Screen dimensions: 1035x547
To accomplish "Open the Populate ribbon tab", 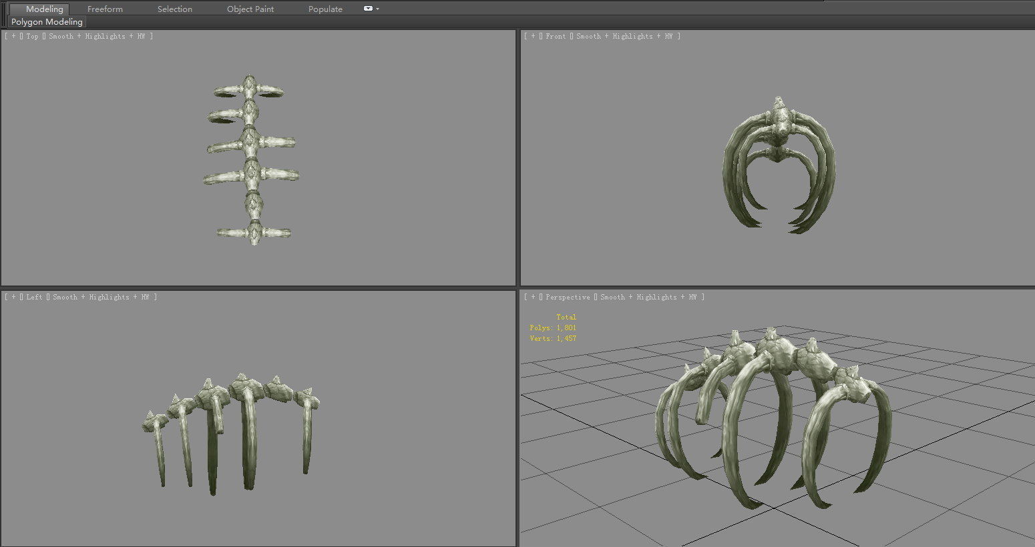I will pyautogui.click(x=325, y=9).
